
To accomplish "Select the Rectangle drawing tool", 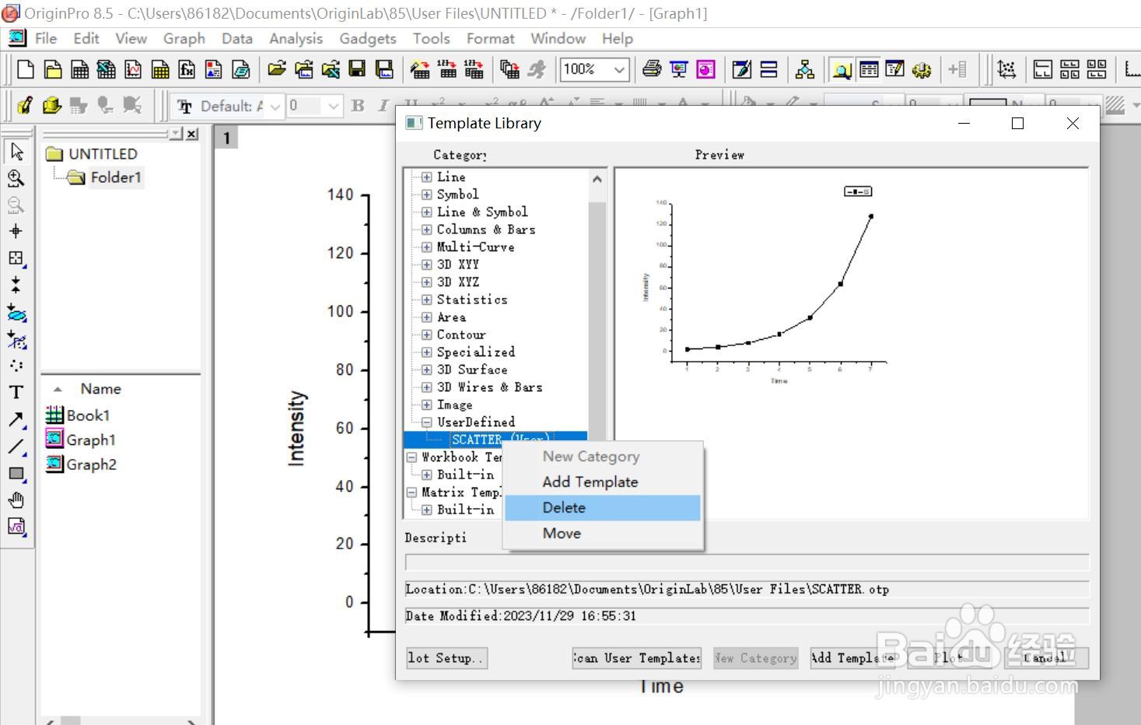I will [x=16, y=473].
